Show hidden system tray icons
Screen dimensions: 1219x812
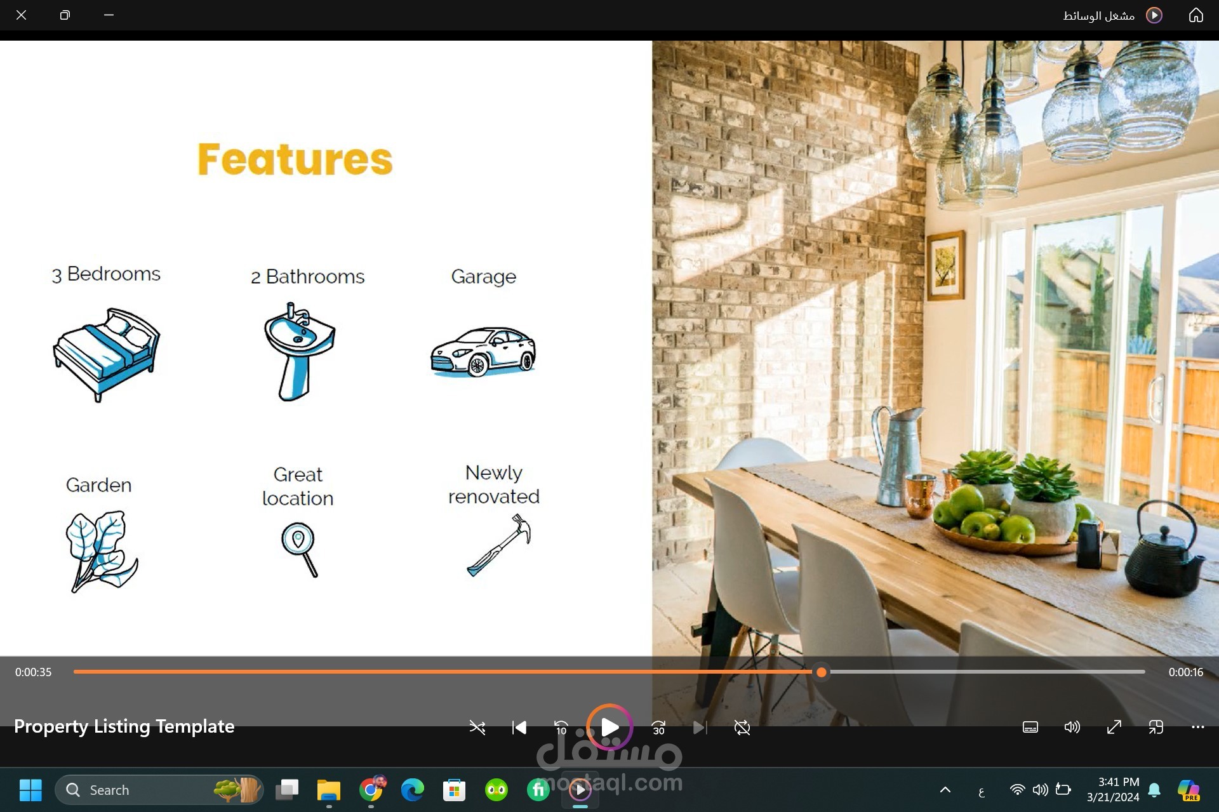(x=945, y=790)
